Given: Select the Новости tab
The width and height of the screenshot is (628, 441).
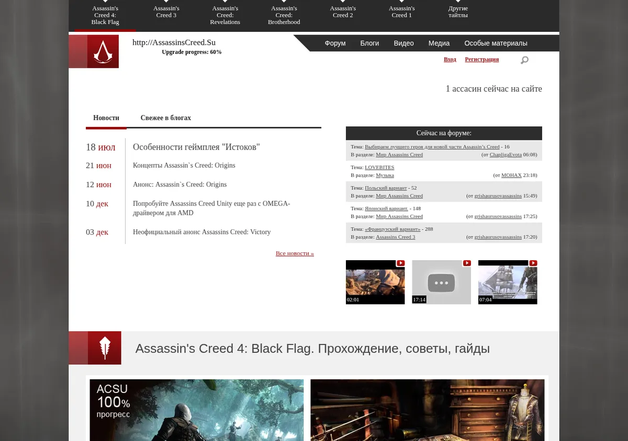Looking at the screenshot, I should click(106, 118).
